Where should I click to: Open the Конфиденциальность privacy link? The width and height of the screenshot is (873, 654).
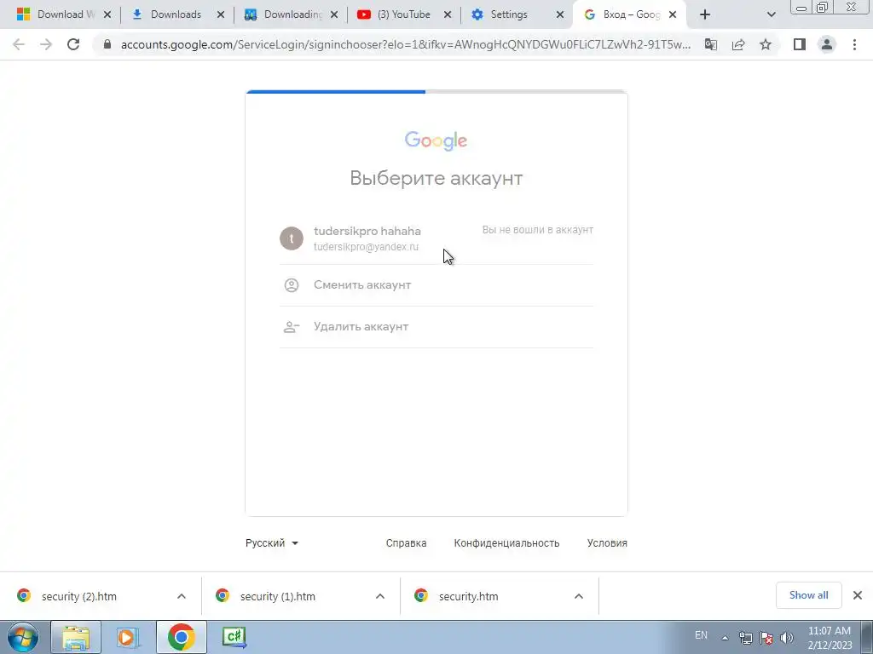(506, 542)
